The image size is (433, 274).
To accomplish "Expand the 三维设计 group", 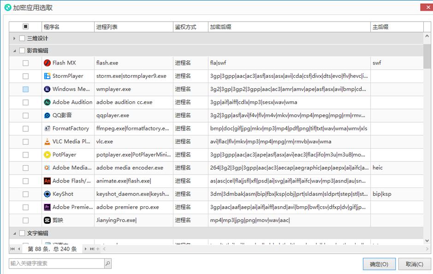I will pyautogui.click(x=14, y=38).
